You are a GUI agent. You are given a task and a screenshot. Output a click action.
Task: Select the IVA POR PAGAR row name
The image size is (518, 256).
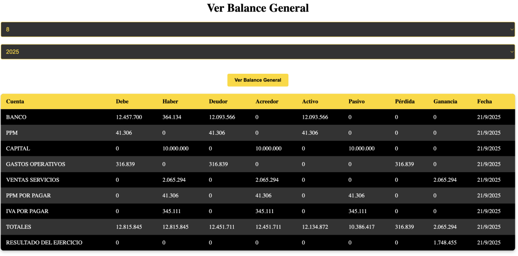pyautogui.click(x=27, y=211)
